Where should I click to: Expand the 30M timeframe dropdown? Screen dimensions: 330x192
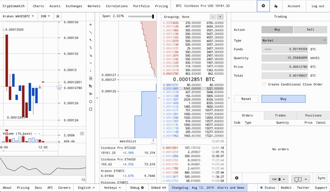(46, 16)
